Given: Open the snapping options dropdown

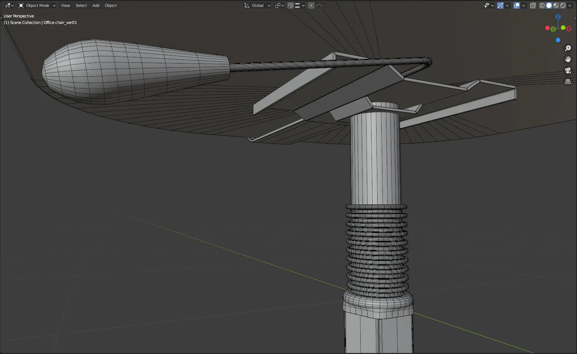Looking at the screenshot, I should pos(300,5).
